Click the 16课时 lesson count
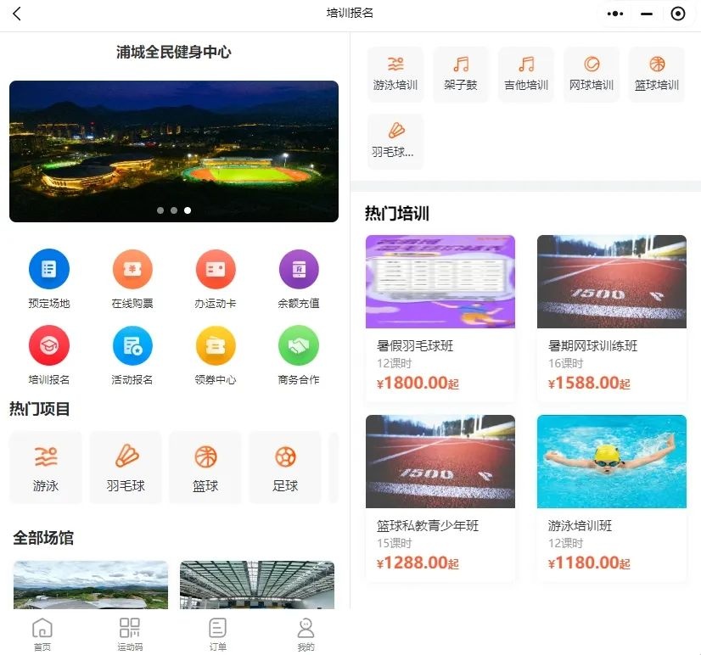Screen dimensions: 701x655 tap(565, 363)
